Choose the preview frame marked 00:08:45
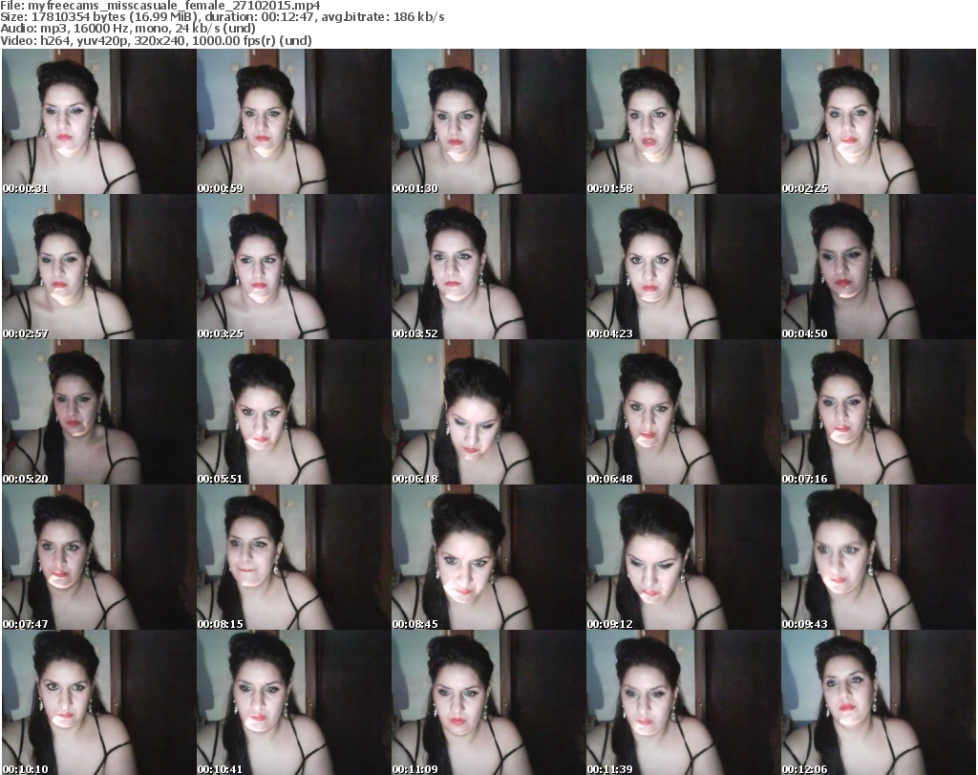The height and width of the screenshot is (775, 978). click(x=488, y=557)
